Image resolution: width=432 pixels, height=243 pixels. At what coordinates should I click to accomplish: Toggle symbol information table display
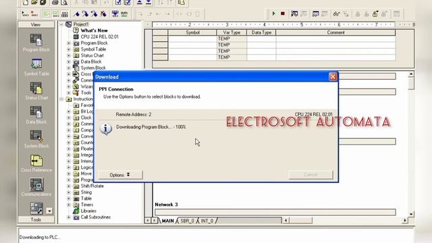[x=65, y=13]
